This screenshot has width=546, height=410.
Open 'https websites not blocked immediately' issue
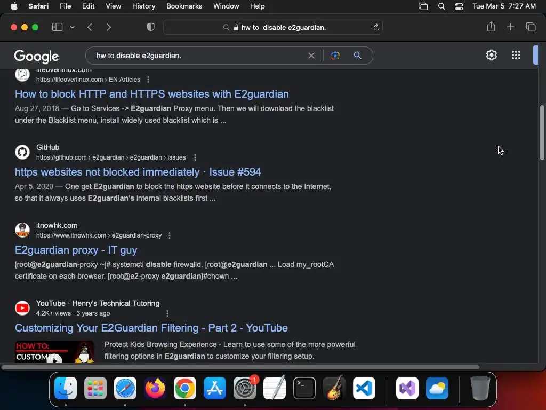(138, 172)
